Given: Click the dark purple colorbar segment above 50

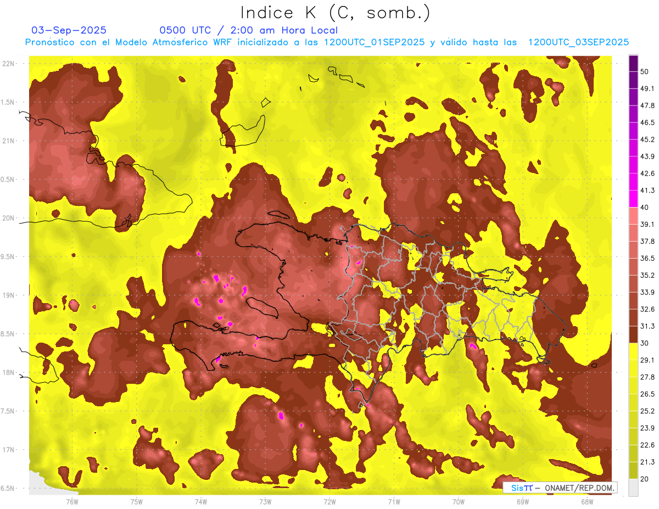Looking at the screenshot, I should coord(633,64).
